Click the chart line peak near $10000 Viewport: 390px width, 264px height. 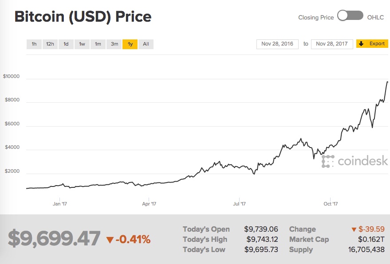(387, 82)
